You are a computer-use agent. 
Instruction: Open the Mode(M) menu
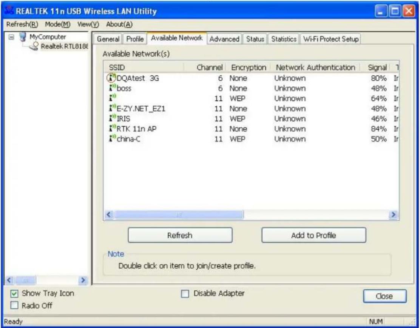[57, 25]
